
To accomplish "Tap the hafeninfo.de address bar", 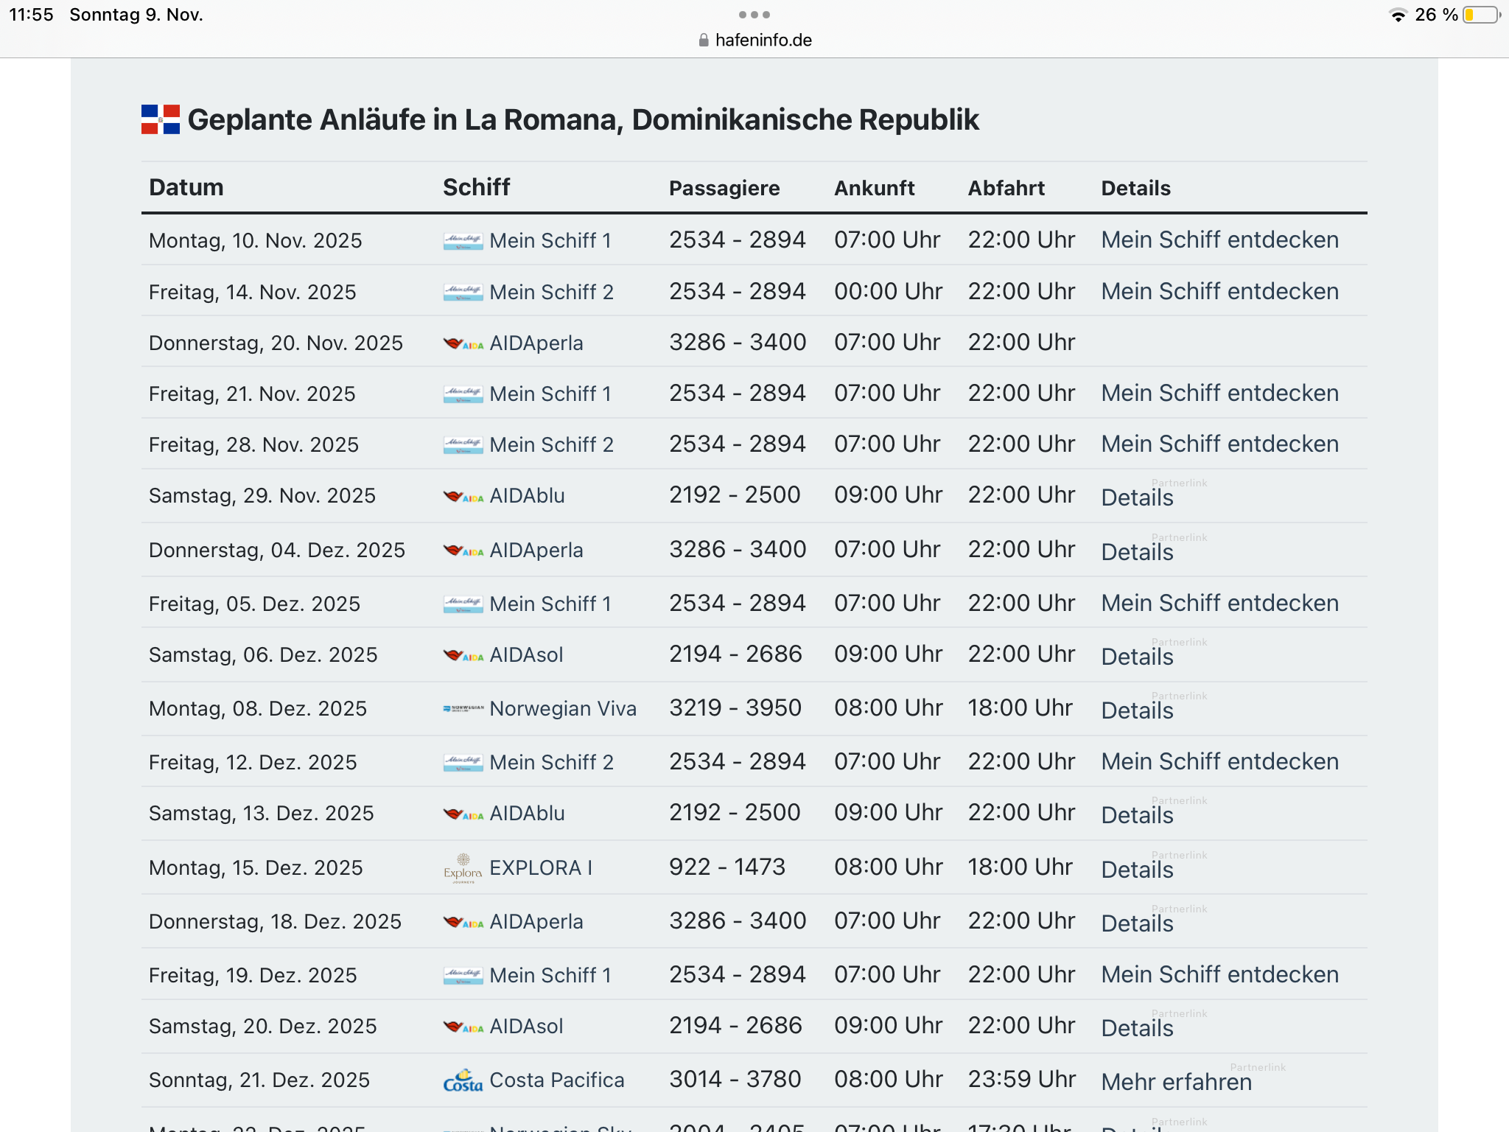I will 754,41.
